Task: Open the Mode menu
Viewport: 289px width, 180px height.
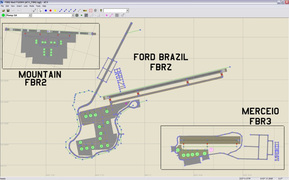Action: tap(32, 6)
